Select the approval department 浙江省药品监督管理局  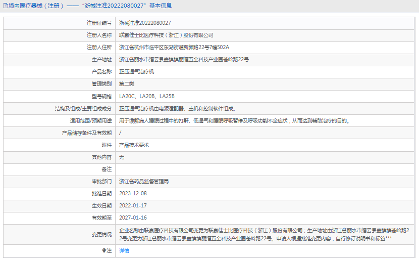(x=144, y=181)
